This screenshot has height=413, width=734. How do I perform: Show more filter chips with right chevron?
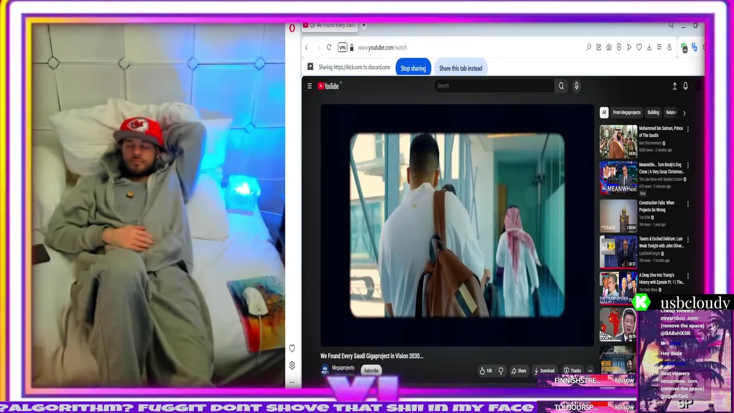pos(684,113)
